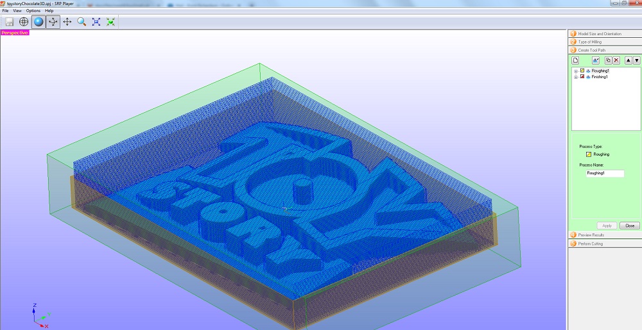
Task: Activate the pan move-arrows tool
Action: pos(67,22)
